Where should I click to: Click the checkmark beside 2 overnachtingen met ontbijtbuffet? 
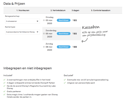(4, 80)
